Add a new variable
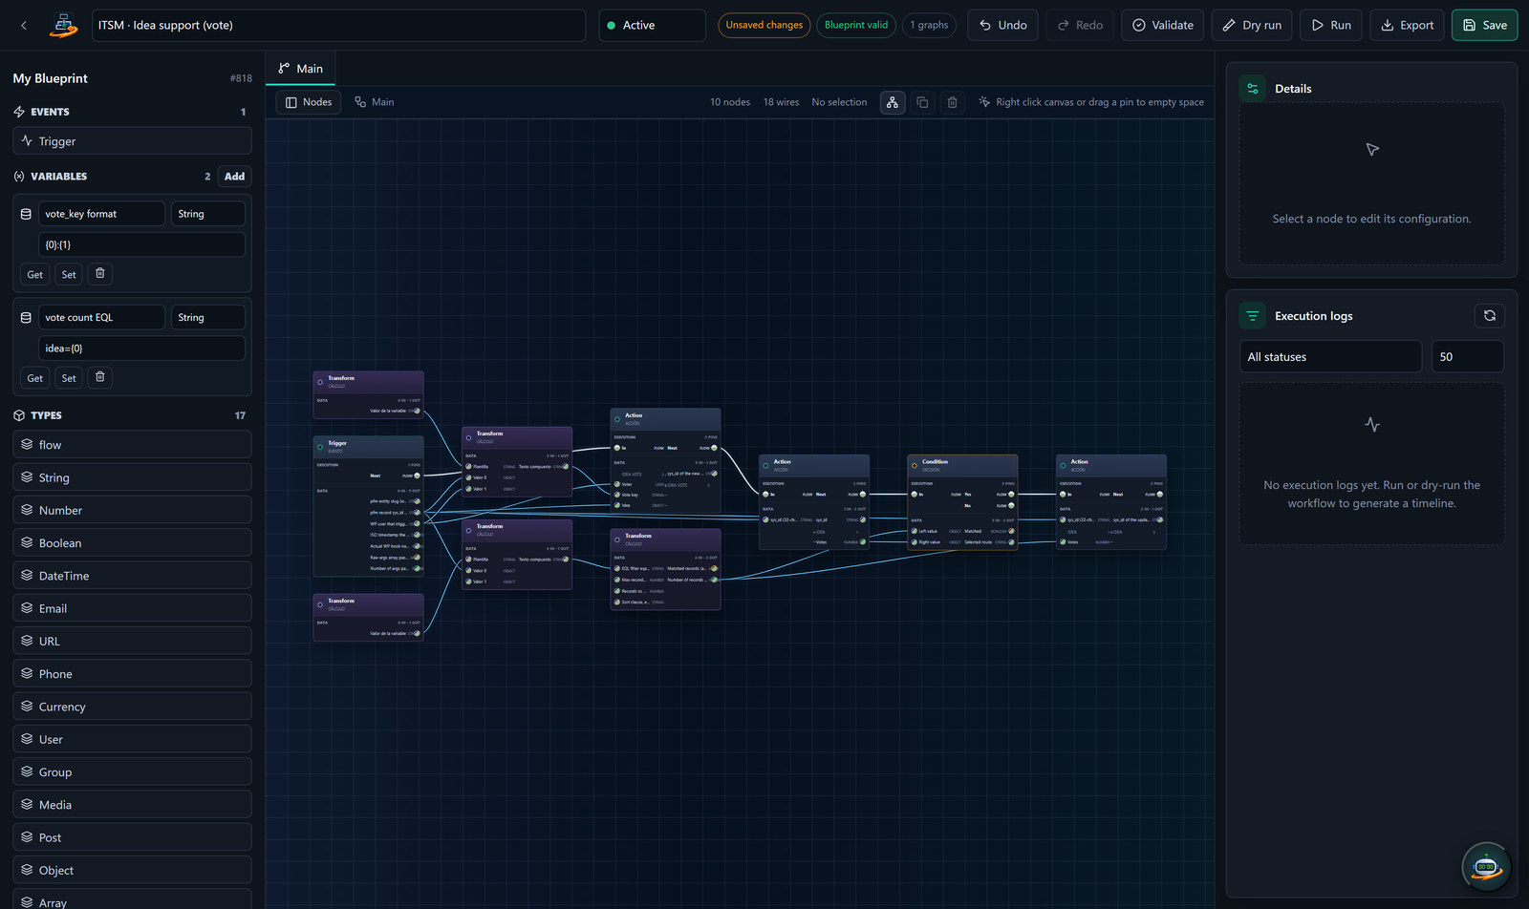The width and height of the screenshot is (1529, 909). pos(234,177)
